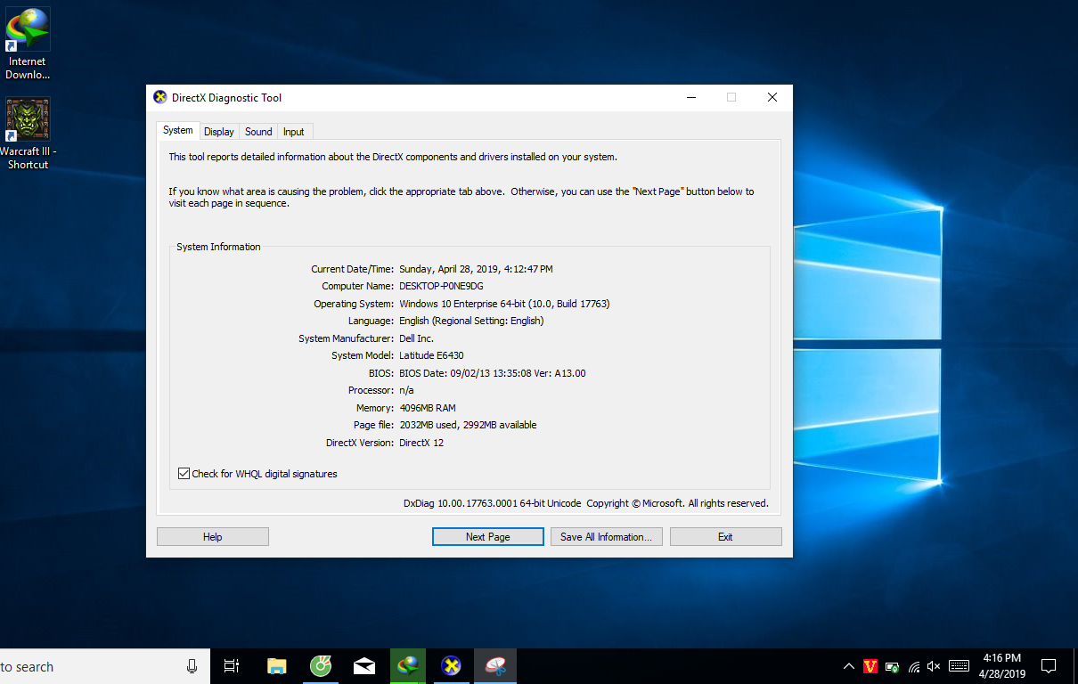Click the DirectX Diagnostic taskbar icon
1078x684 pixels.
[452, 666]
